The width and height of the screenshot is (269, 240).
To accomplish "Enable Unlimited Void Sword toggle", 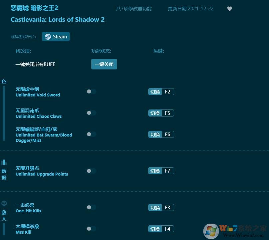I will [91, 91].
